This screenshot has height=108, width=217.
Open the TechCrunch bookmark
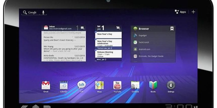point(153,42)
